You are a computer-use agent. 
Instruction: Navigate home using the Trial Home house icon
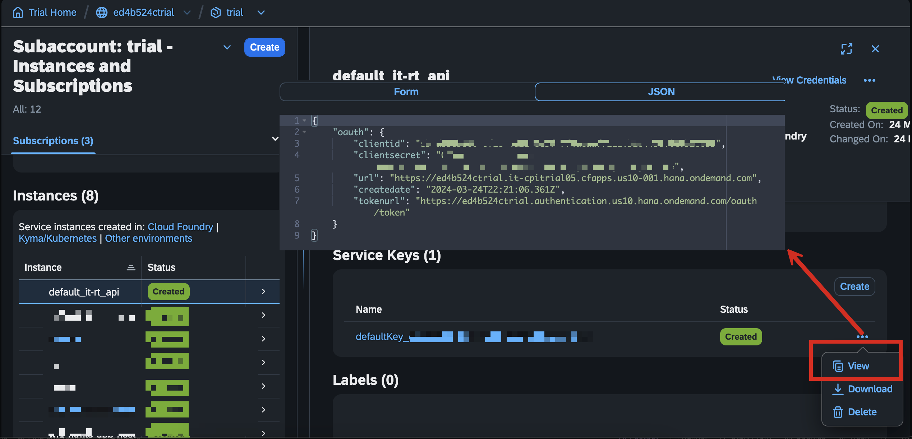click(x=18, y=12)
